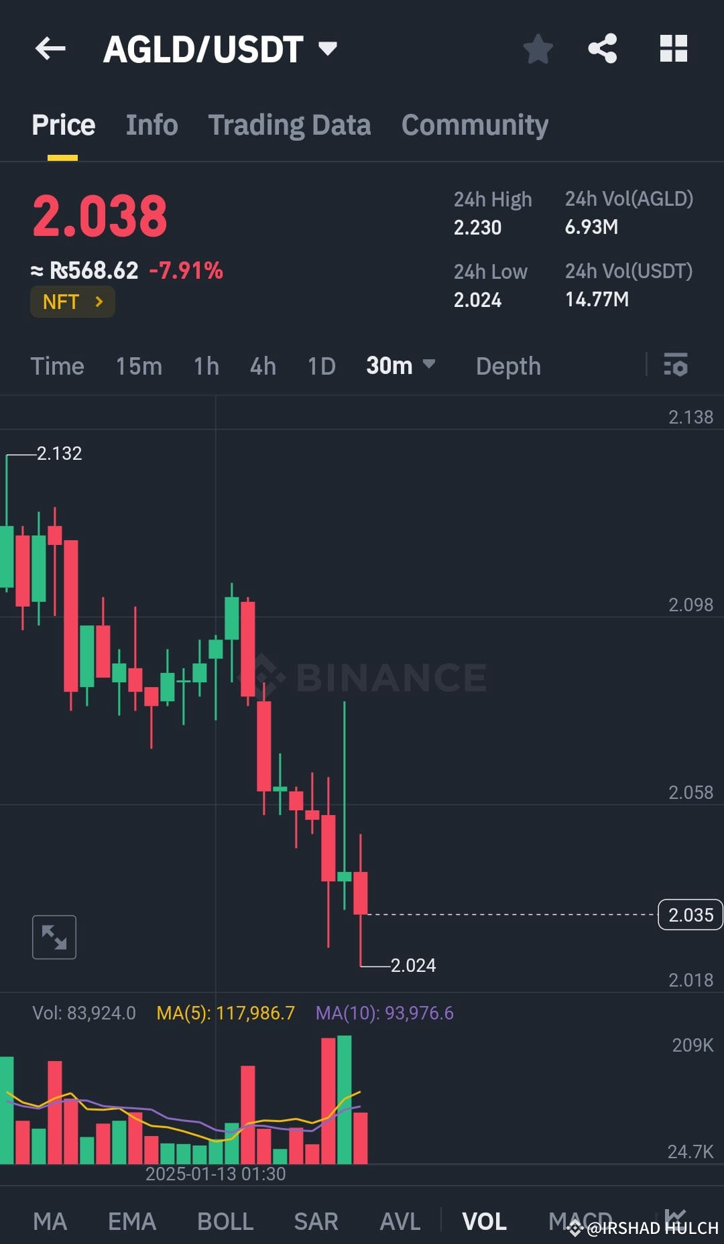Open the Depth view
The height and width of the screenshot is (1244, 724).
point(508,366)
